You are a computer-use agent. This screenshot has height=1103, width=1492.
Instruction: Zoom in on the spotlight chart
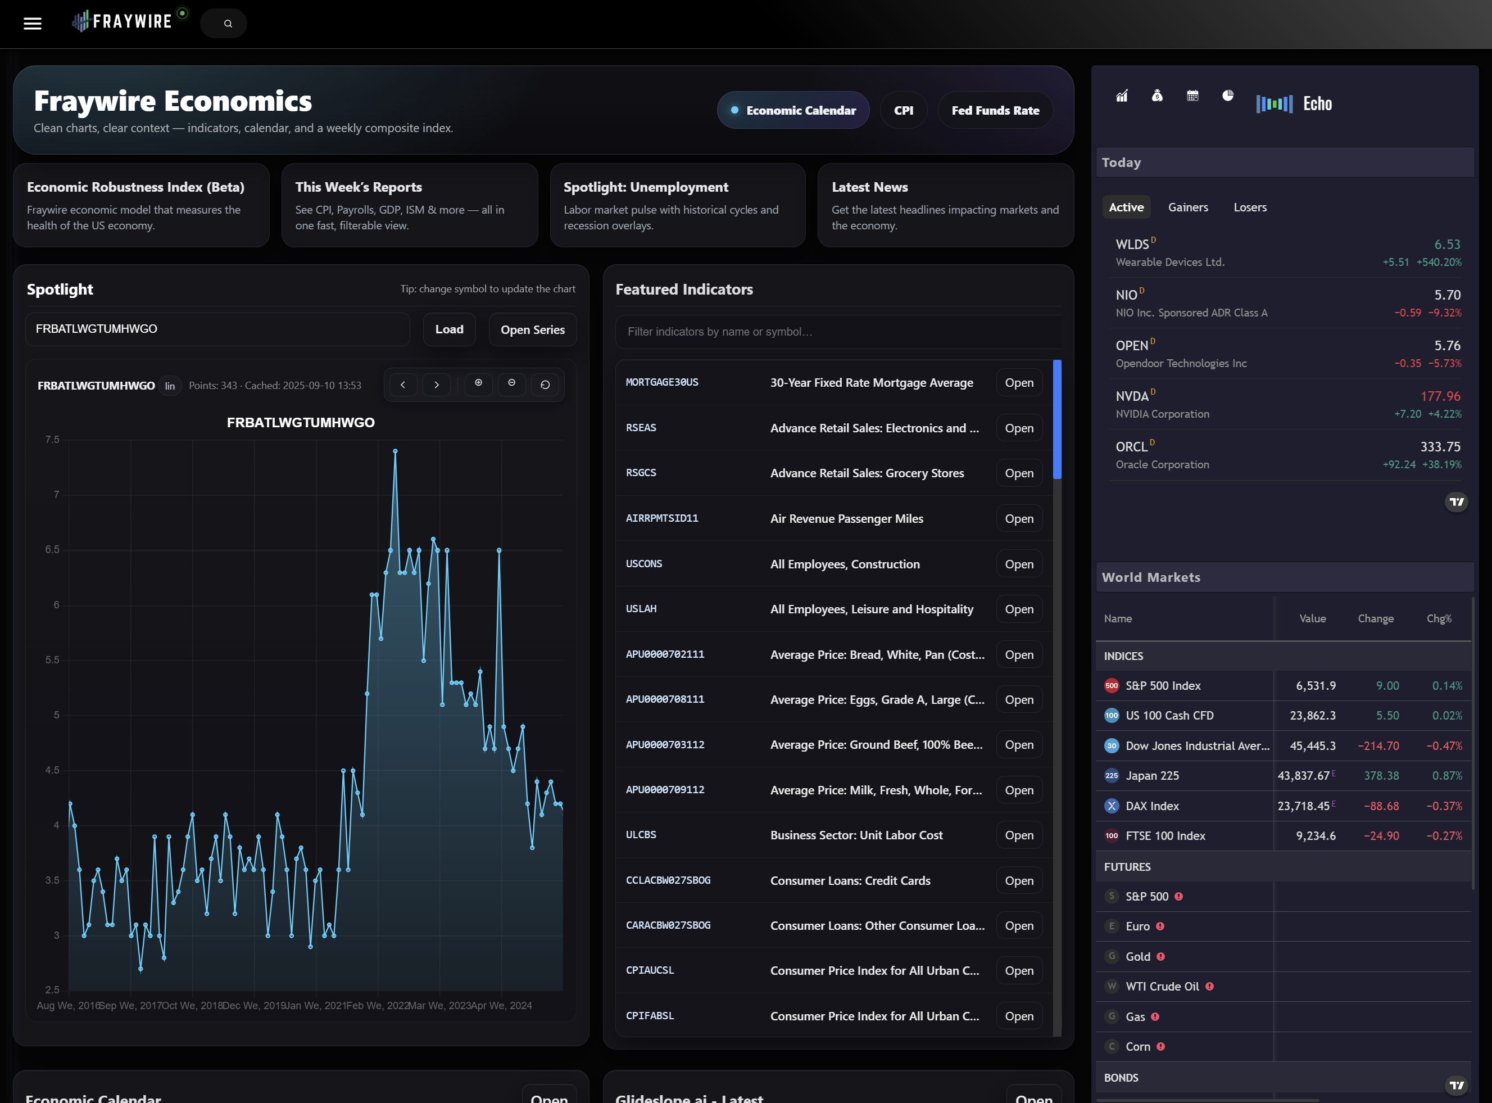[478, 384]
